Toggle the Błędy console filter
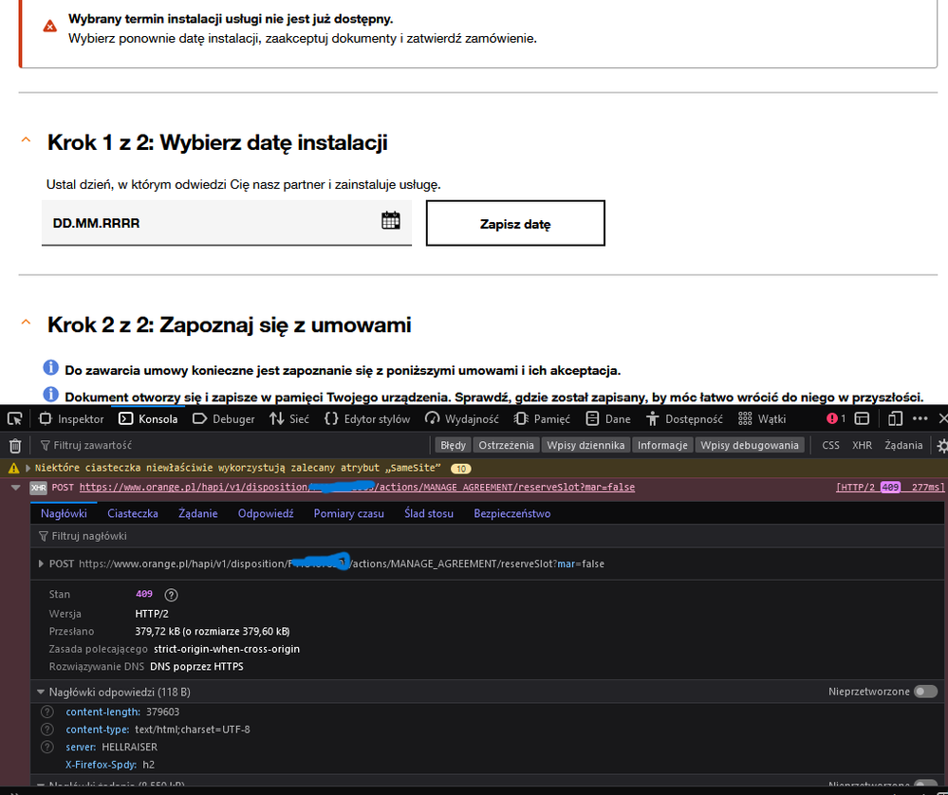The image size is (948, 795). point(453,445)
